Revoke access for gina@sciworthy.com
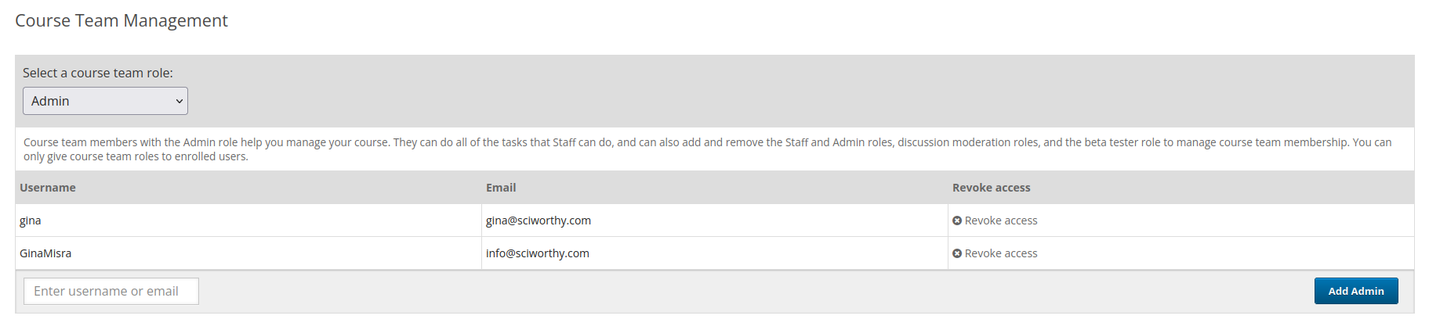This screenshot has height=330, width=1429. click(x=995, y=221)
